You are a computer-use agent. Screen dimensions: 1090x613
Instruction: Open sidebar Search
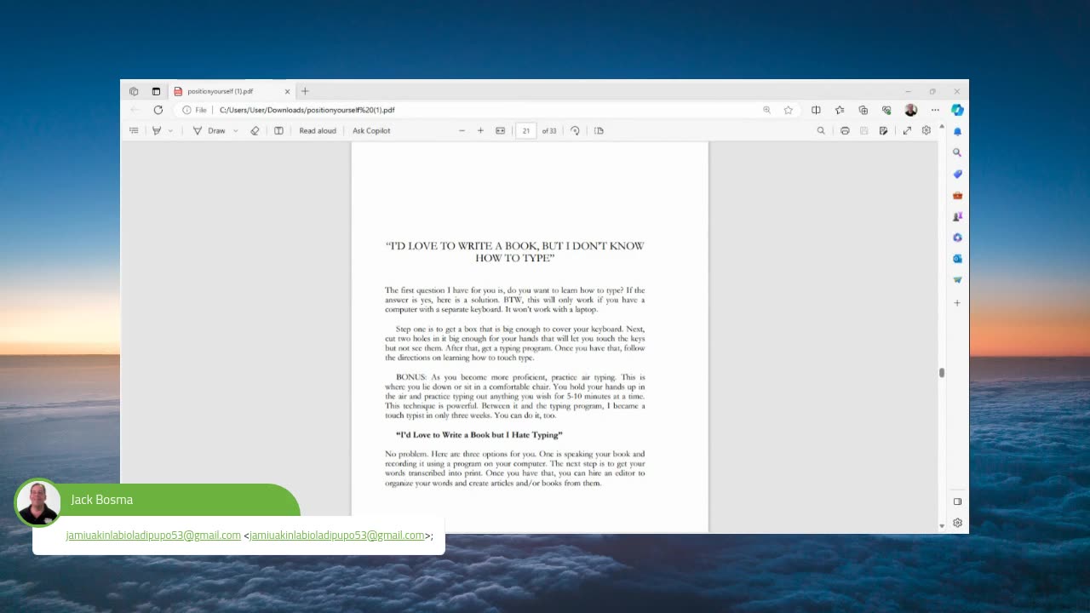coord(957,152)
